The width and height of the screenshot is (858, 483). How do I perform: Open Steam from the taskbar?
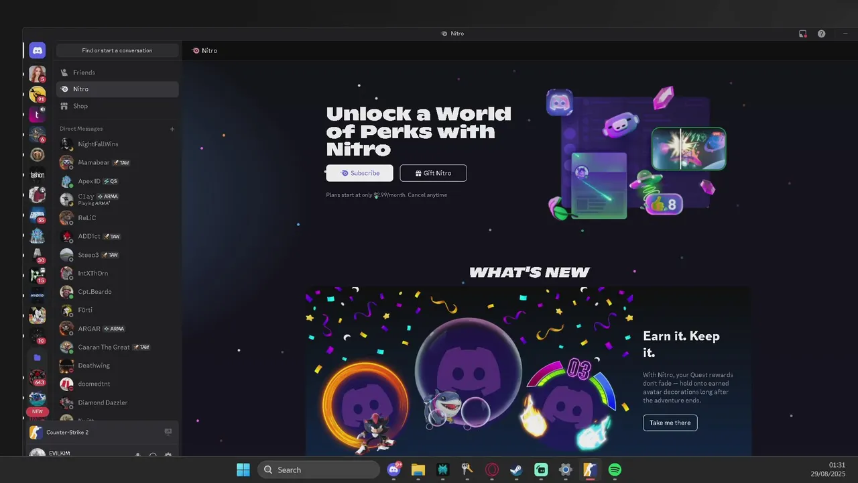click(x=516, y=470)
